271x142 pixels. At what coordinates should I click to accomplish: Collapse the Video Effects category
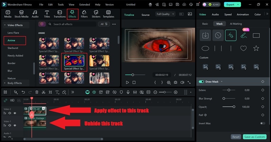[5, 25]
